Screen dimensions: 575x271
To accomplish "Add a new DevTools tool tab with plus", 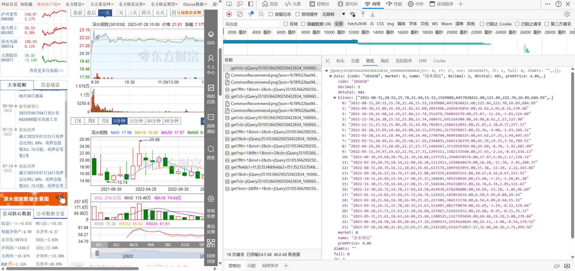I will click(461, 4).
